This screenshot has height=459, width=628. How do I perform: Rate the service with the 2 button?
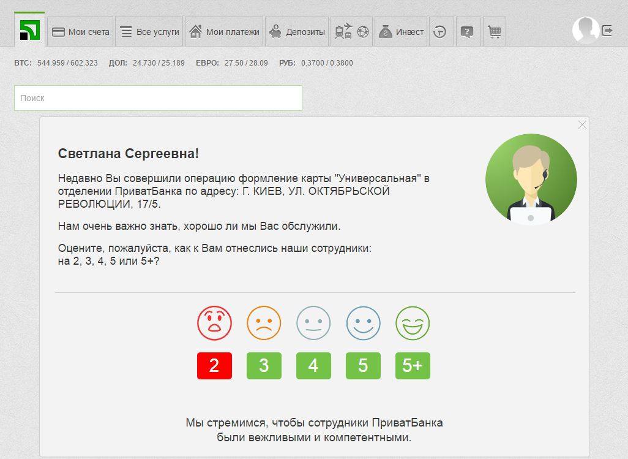click(x=214, y=366)
